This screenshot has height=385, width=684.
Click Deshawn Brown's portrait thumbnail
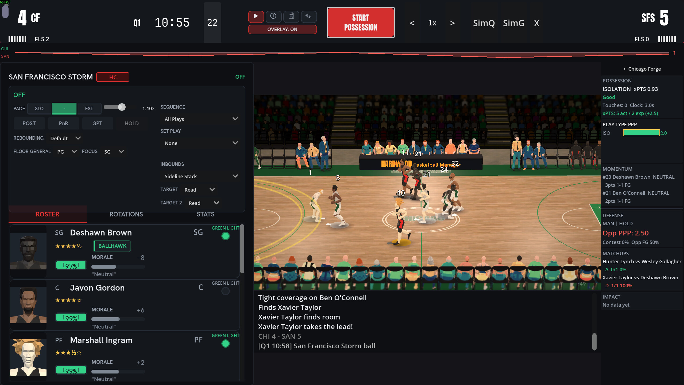click(x=28, y=251)
